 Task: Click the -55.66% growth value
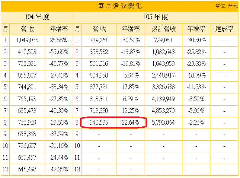[59, 52]
